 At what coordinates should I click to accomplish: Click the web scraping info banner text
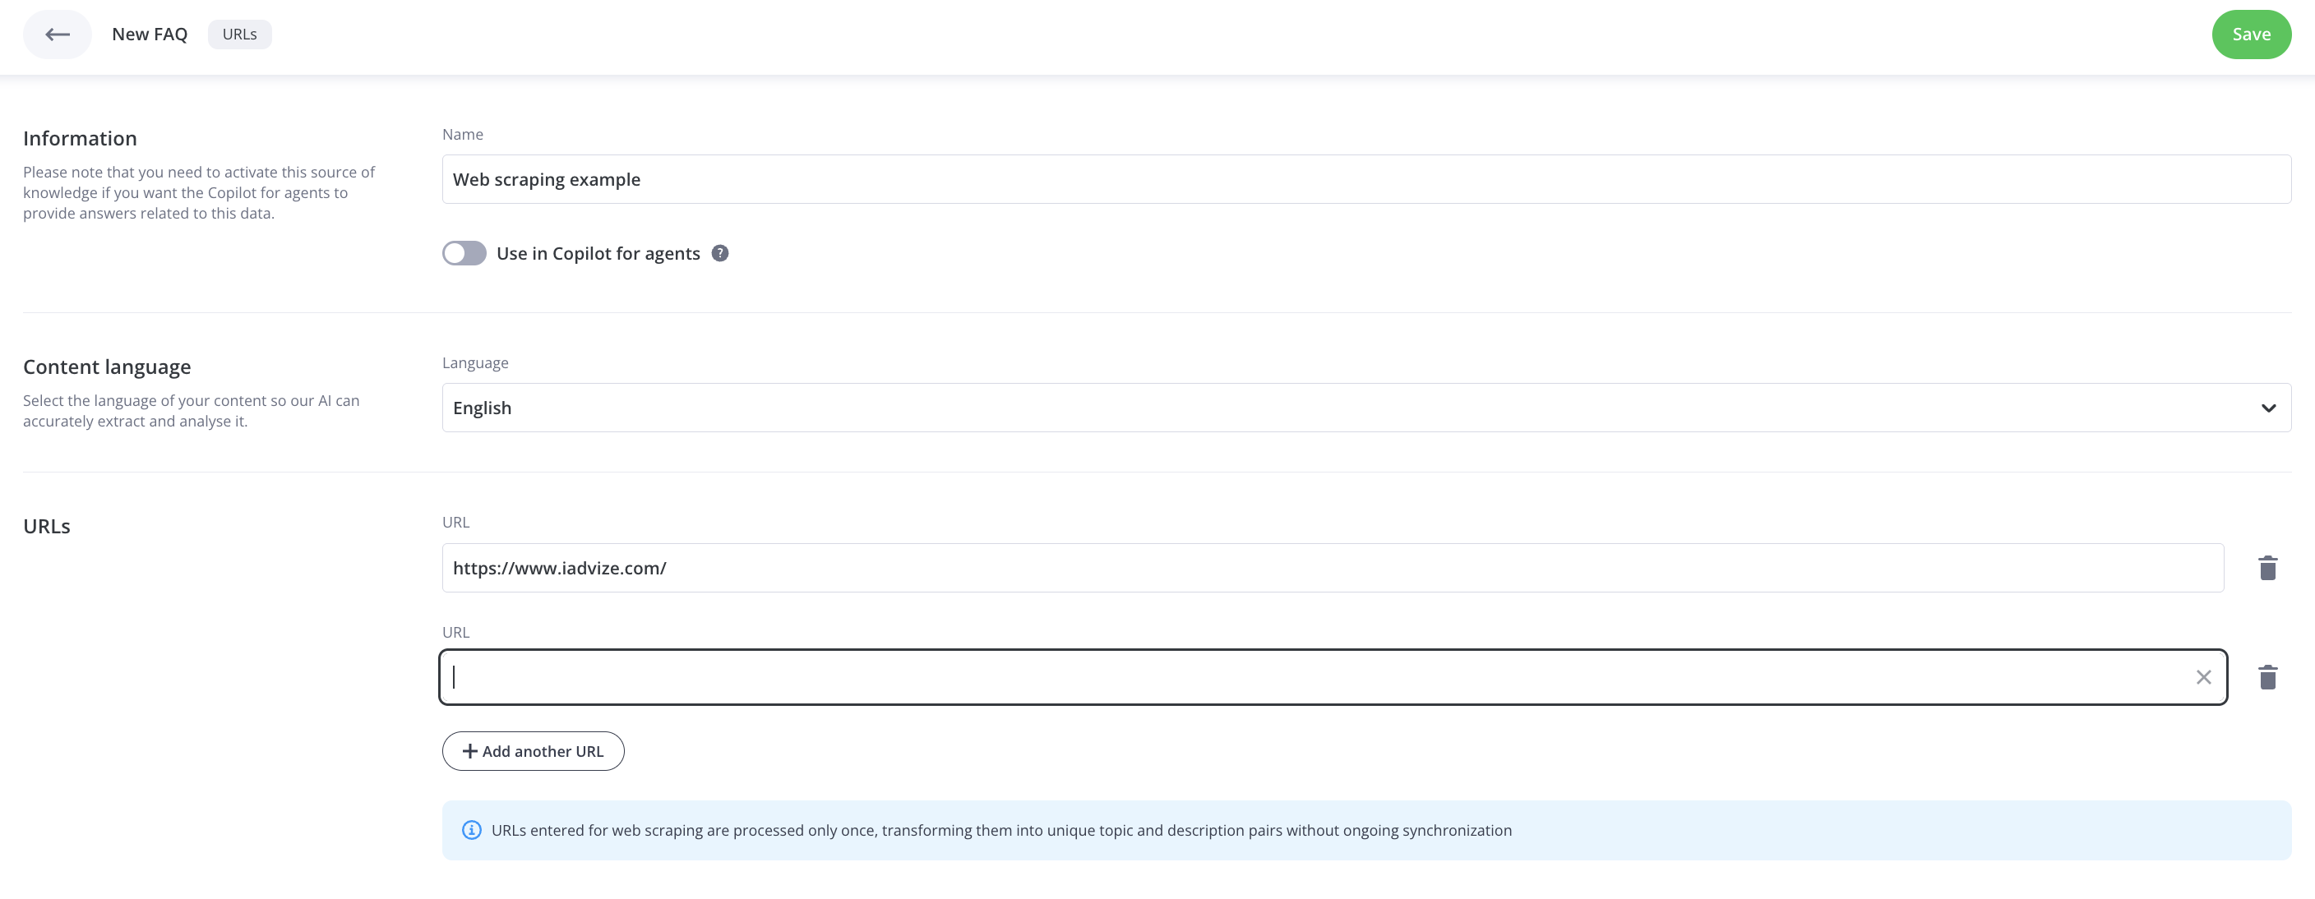point(1001,830)
